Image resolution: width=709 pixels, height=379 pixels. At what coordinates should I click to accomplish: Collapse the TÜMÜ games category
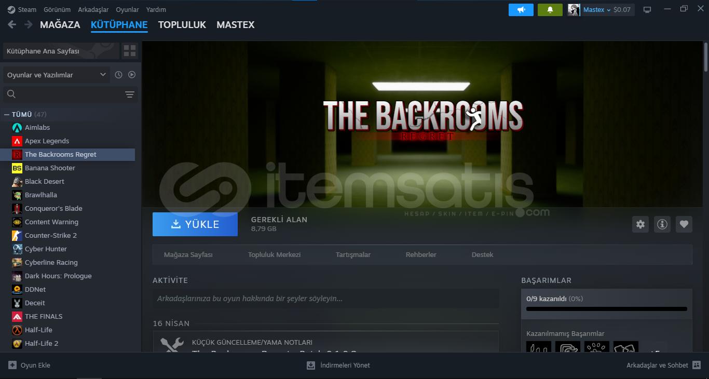click(x=7, y=115)
